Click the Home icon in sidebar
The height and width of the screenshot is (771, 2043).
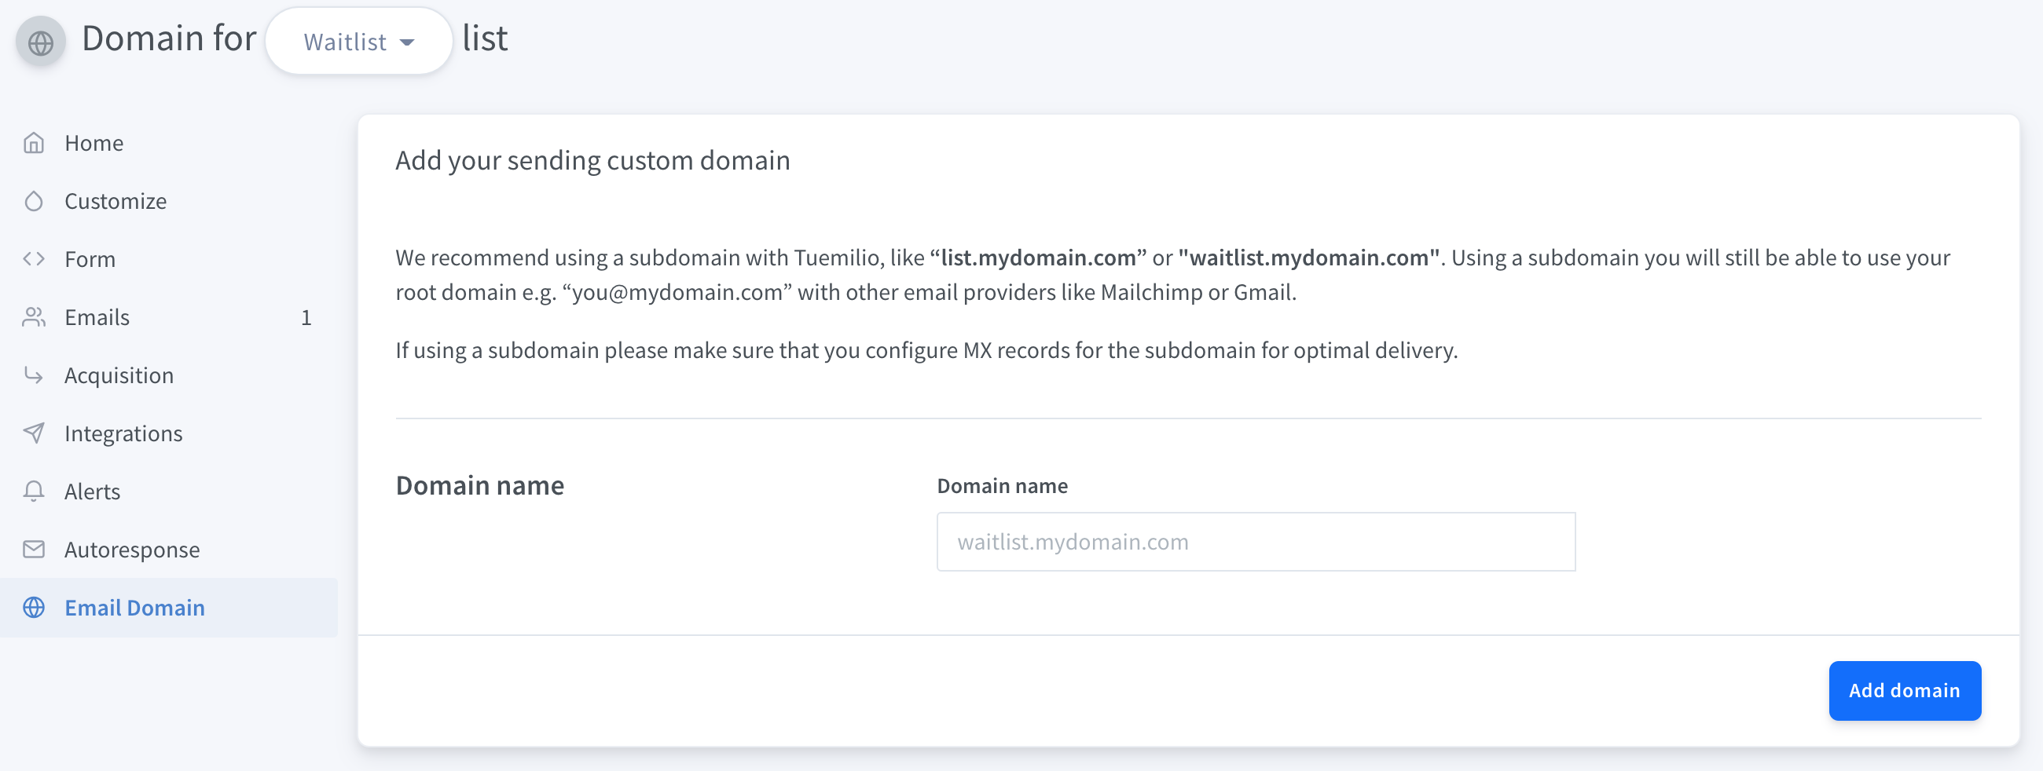click(33, 143)
